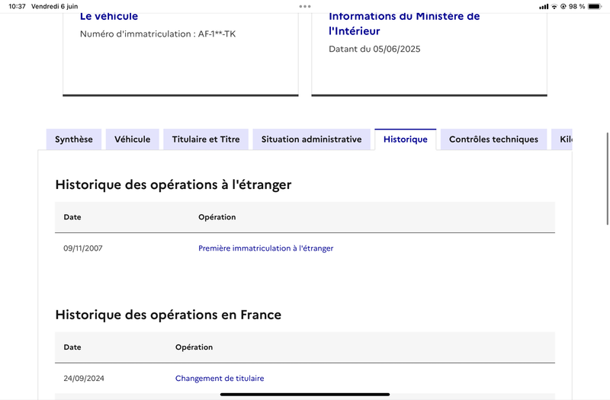Tap the 98 % battery percentage text

point(576,6)
